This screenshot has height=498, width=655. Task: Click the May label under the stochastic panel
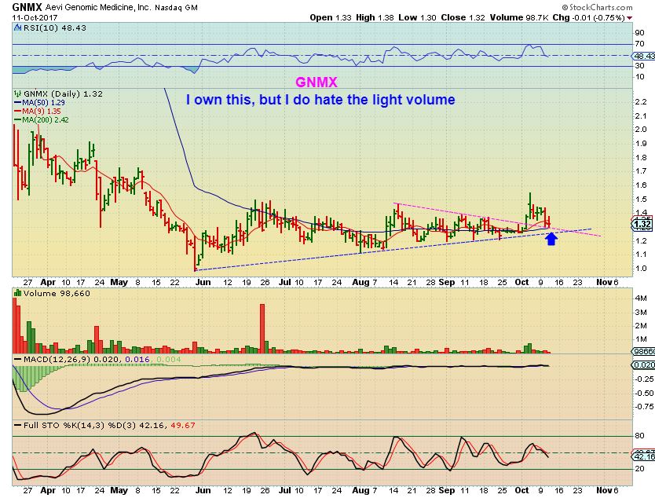pyautogui.click(x=119, y=490)
